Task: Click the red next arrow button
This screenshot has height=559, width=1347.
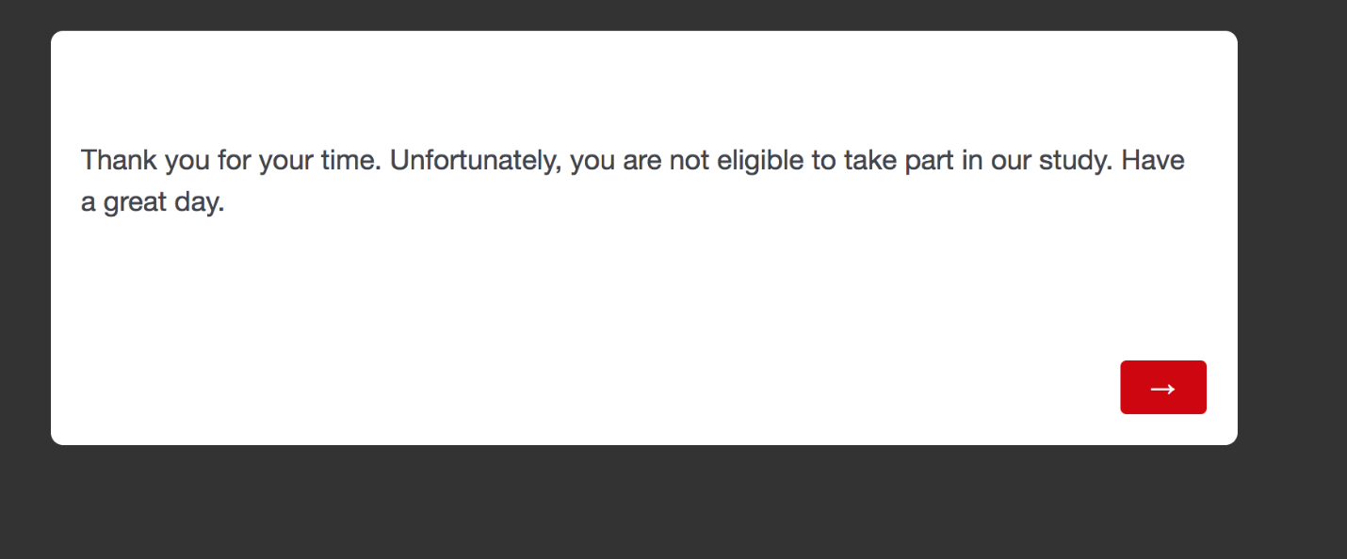Action: click(x=1162, y=388)
